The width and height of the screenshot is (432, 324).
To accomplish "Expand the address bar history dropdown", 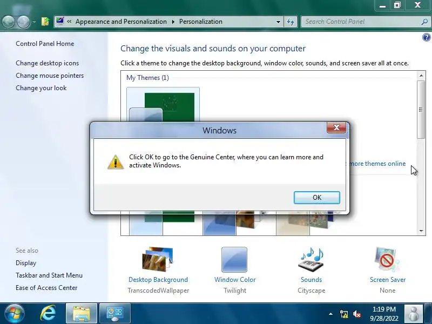I will tap(278, 22).
